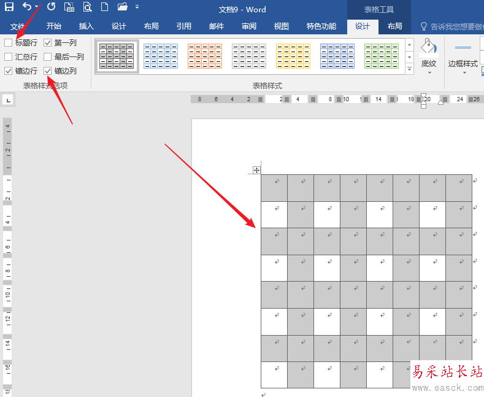Enable the 汇总行 checkbox

(x=9, y=57)
